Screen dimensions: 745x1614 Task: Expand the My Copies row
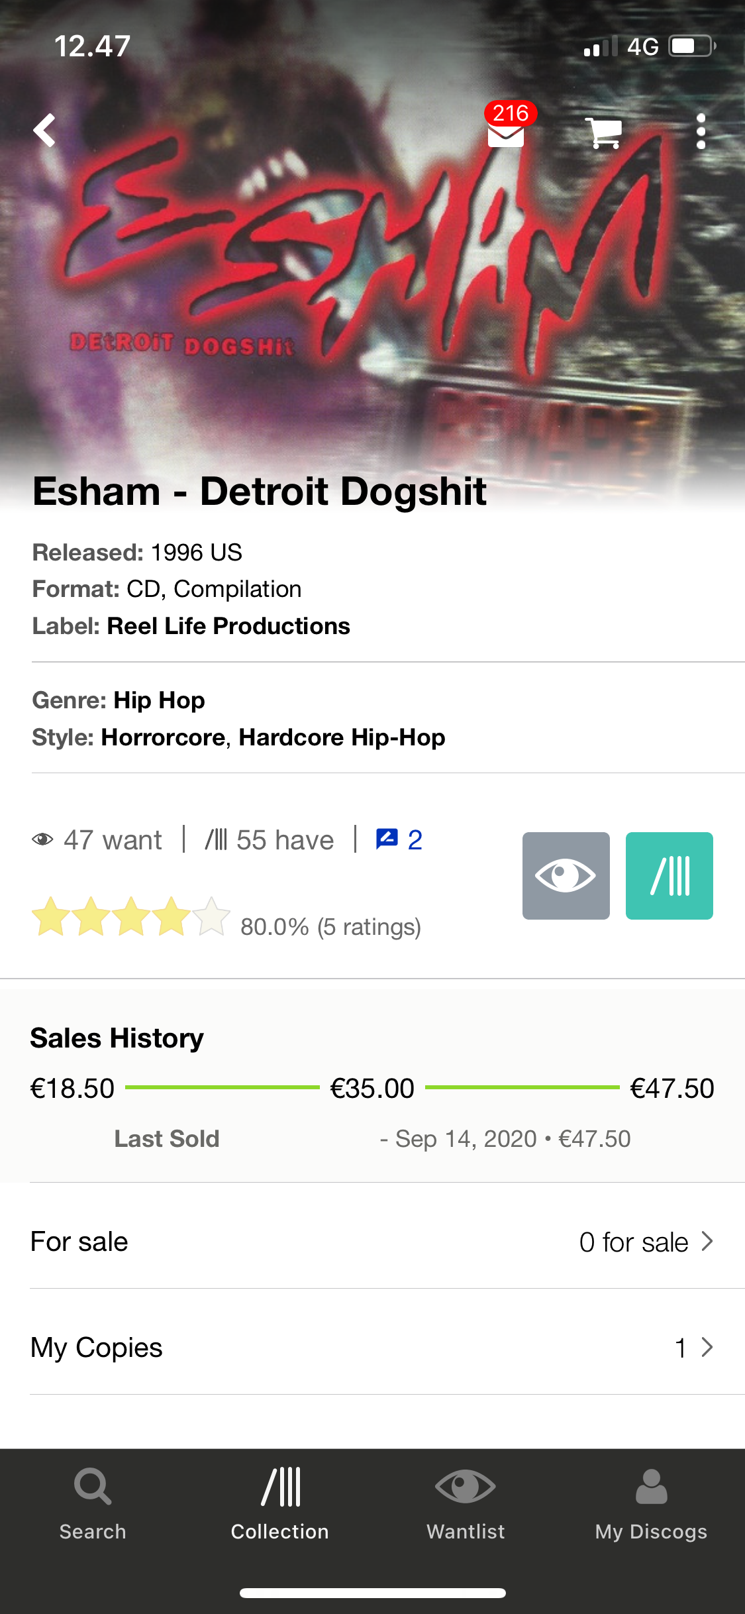[372, 1348]
